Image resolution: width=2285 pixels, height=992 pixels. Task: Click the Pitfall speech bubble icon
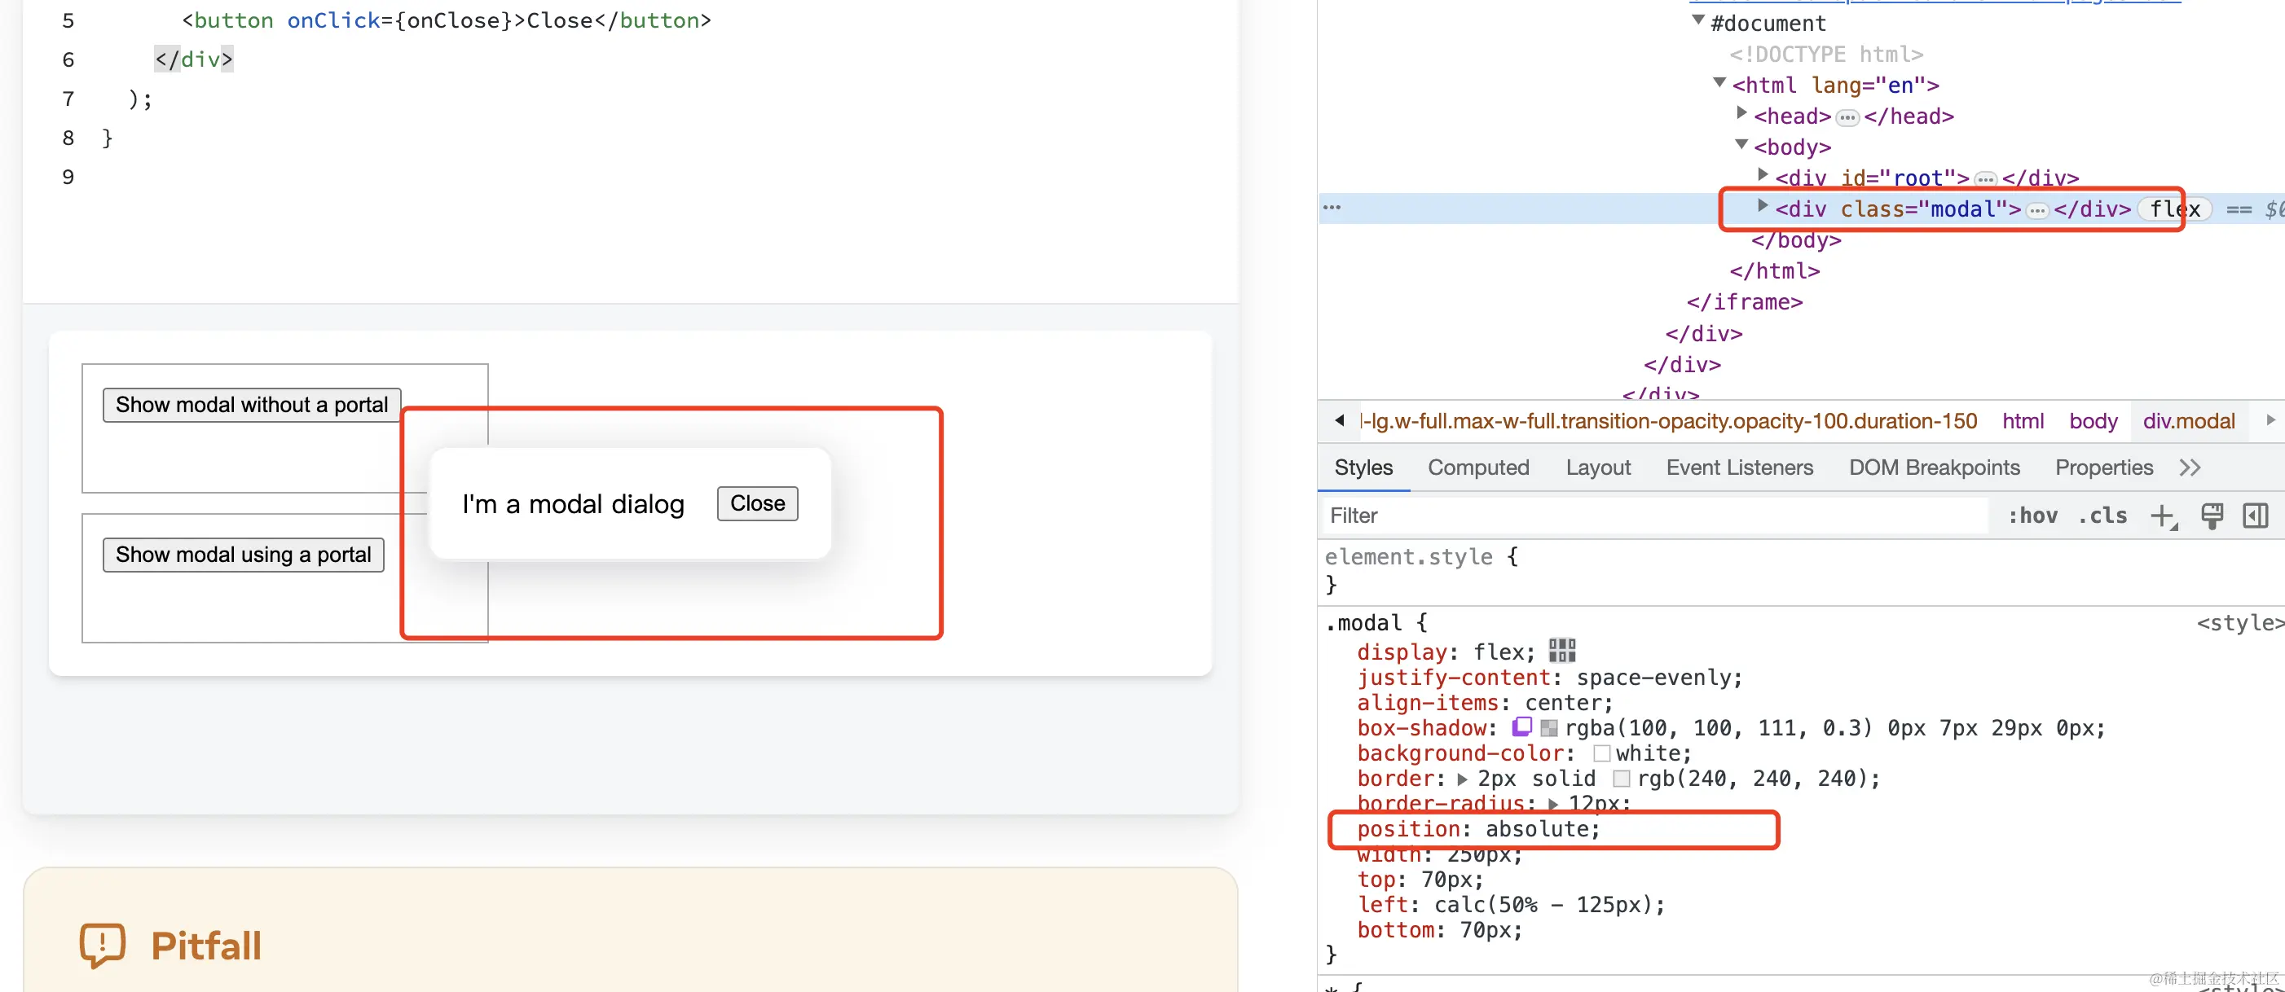[x=103, y=945]
